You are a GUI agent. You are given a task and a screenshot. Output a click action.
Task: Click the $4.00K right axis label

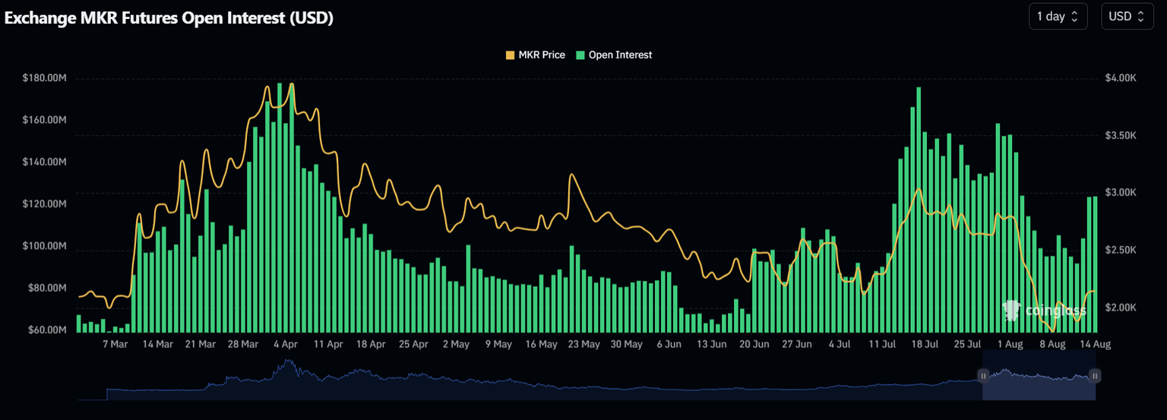1121,77
